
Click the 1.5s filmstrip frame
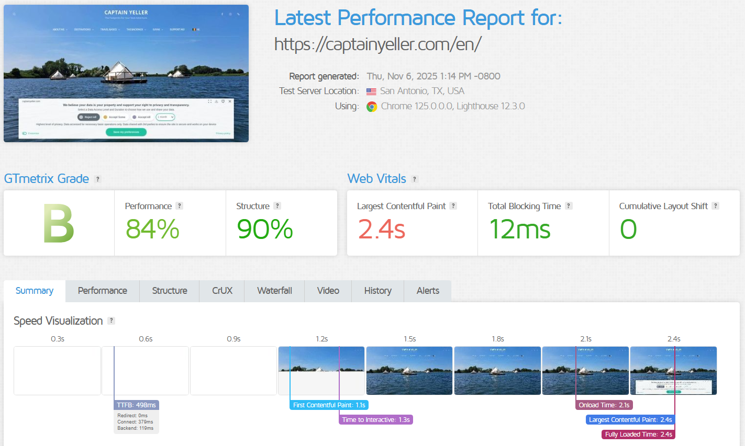(409, 371)
